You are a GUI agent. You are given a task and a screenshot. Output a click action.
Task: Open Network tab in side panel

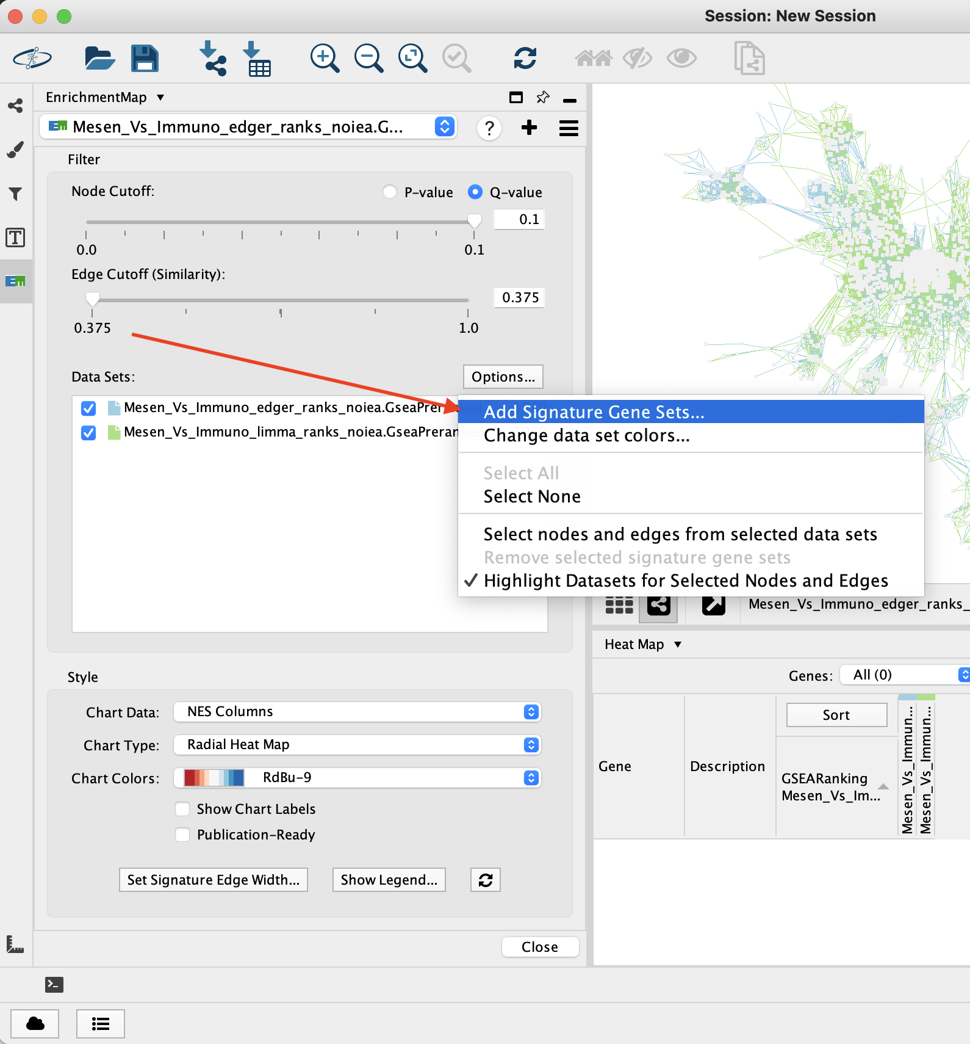[x=15, y=106]
